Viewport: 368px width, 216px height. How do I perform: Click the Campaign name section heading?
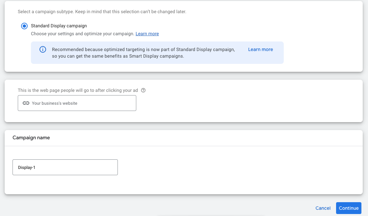coord(31,138)
